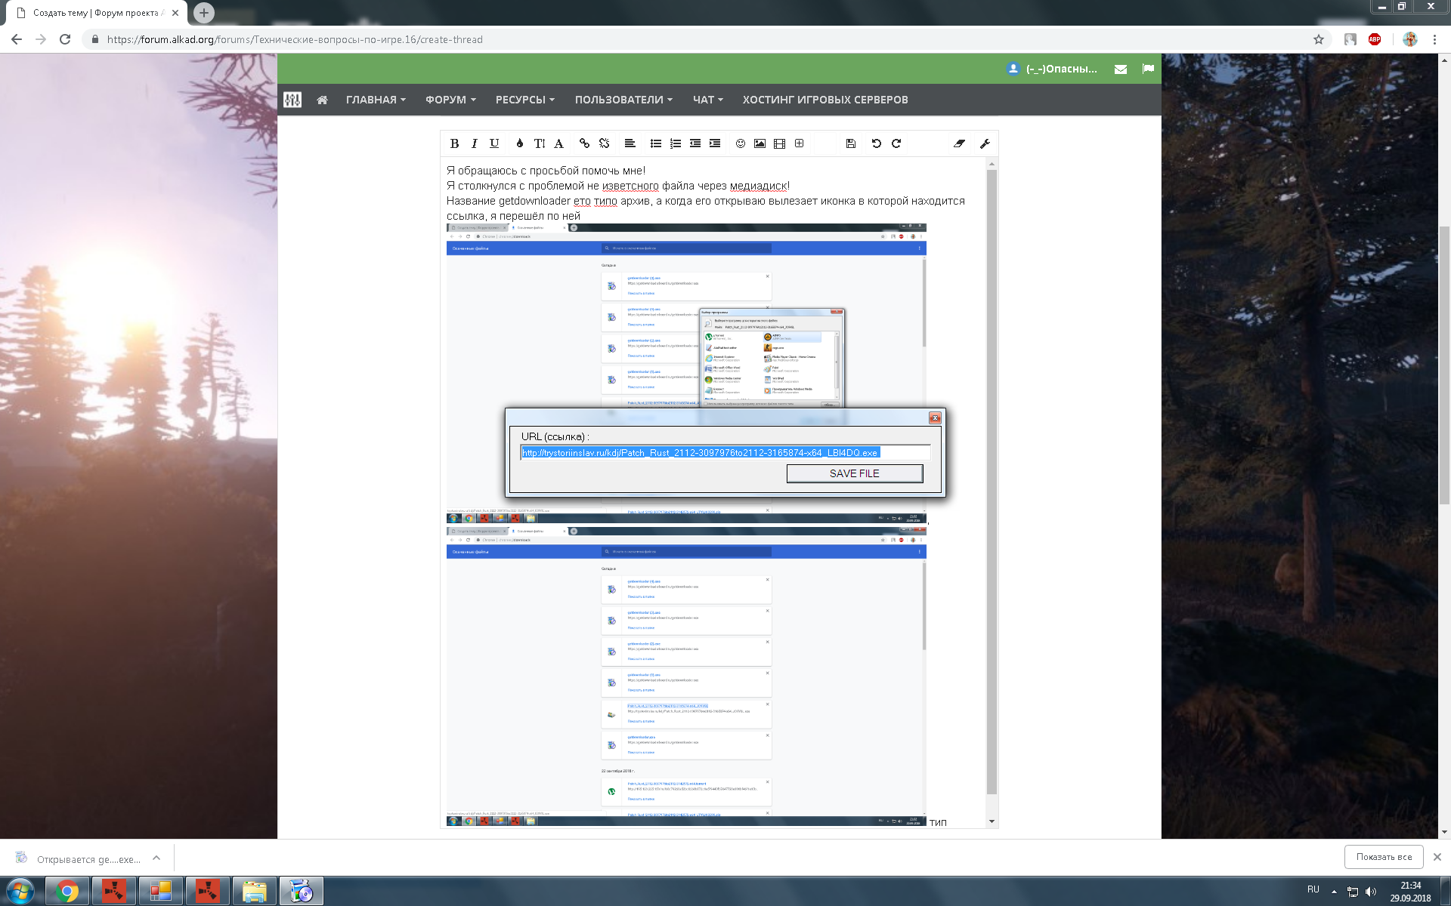
Task: Toggle underline formatting
Action: tap(494, 143)
